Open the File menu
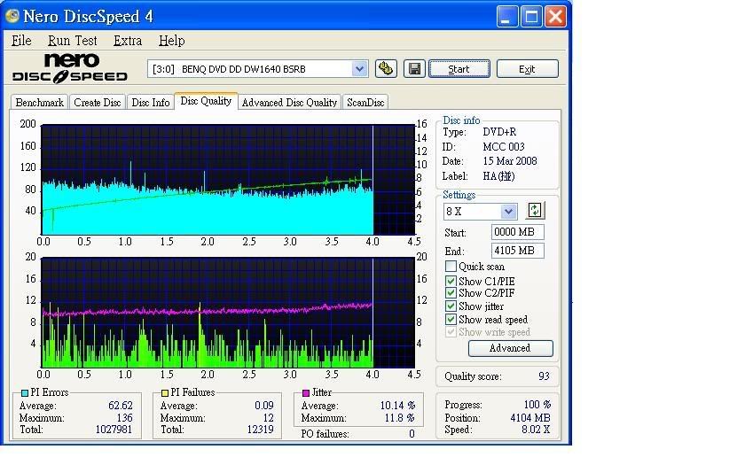Screen dimensions: 745x465 click(21, 41)
